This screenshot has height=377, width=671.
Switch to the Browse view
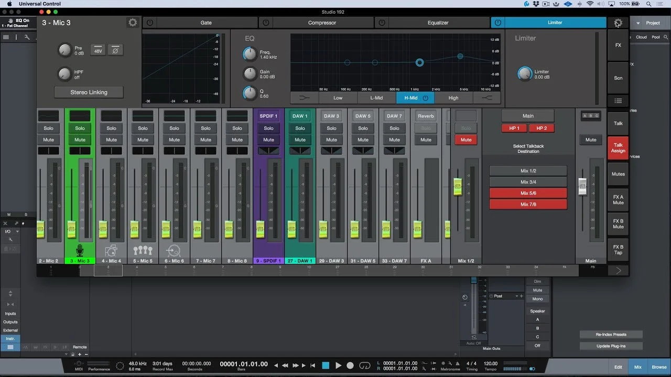pos(659,367)
